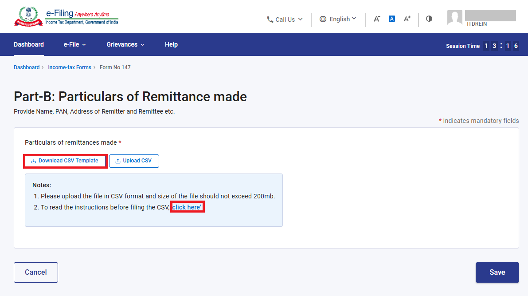Click the Upload CSV button
The image size is (528, 296).
click(134, 161)
